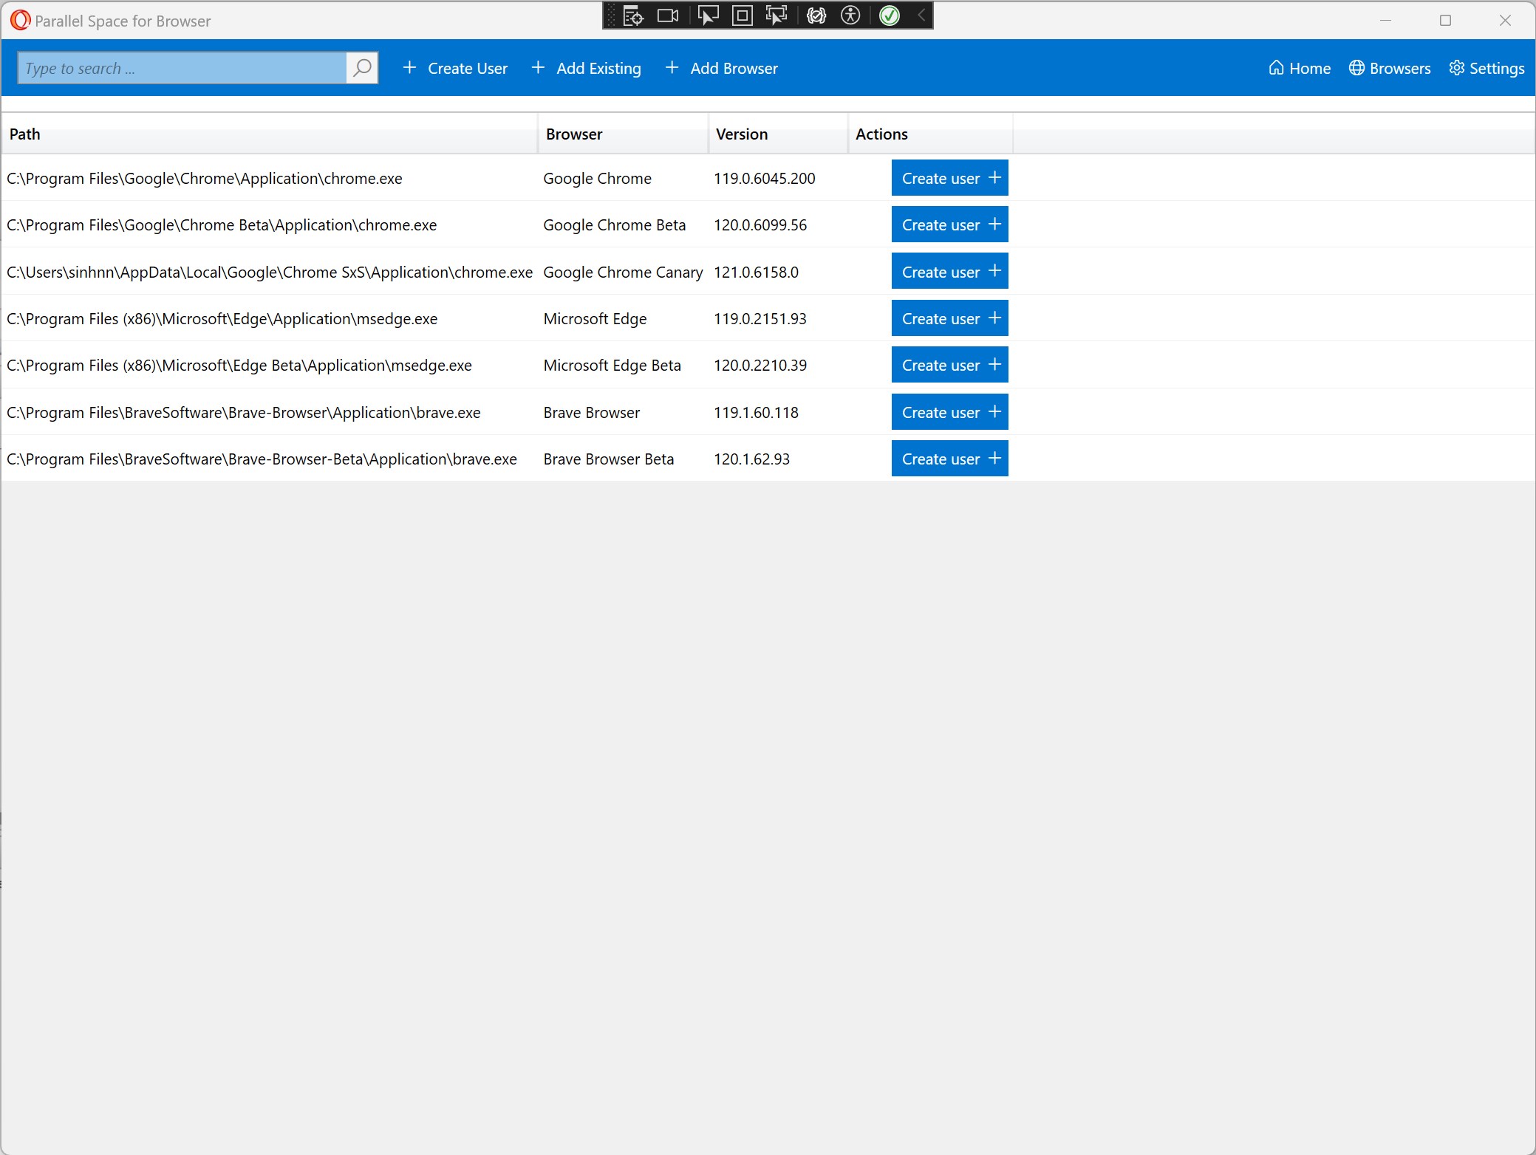Run the accessibility scan icon
The width and height of the screenshot is (1536, 1155).
(850, 16)
